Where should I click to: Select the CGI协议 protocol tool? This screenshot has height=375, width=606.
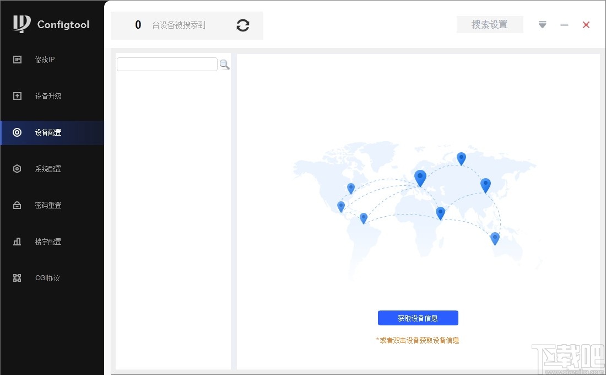click(47, 277)
